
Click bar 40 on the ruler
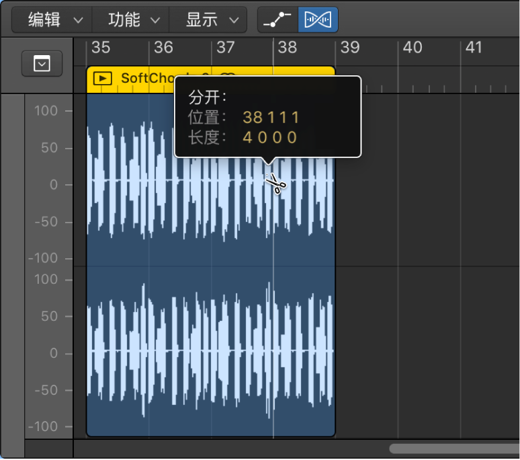tap(412, 47)
